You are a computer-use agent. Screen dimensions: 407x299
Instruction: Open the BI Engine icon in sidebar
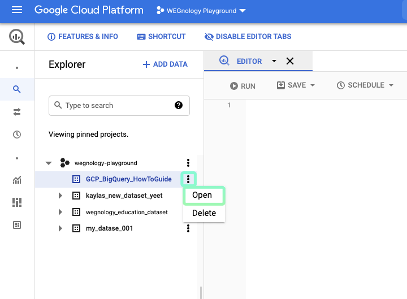click(x=17, y=225)
